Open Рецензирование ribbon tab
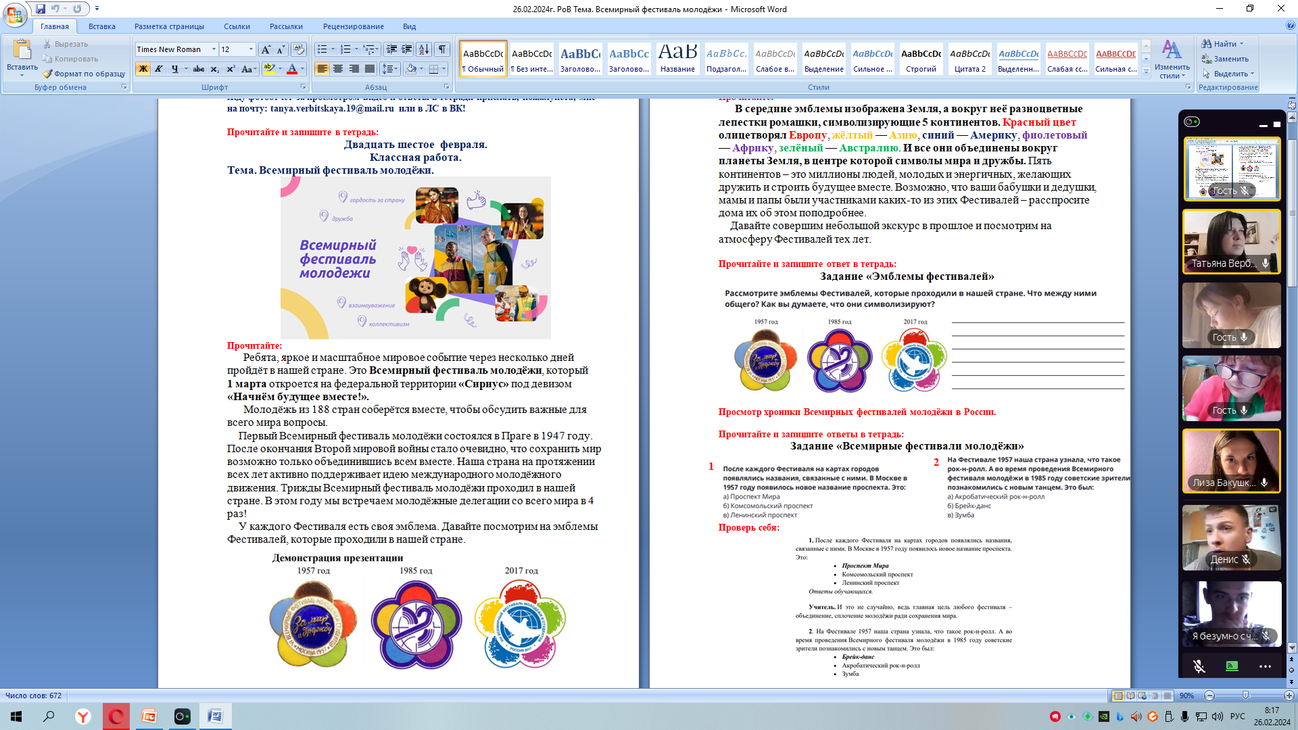The width and height of the screenshot is (1298, 730). click(353, 26)
